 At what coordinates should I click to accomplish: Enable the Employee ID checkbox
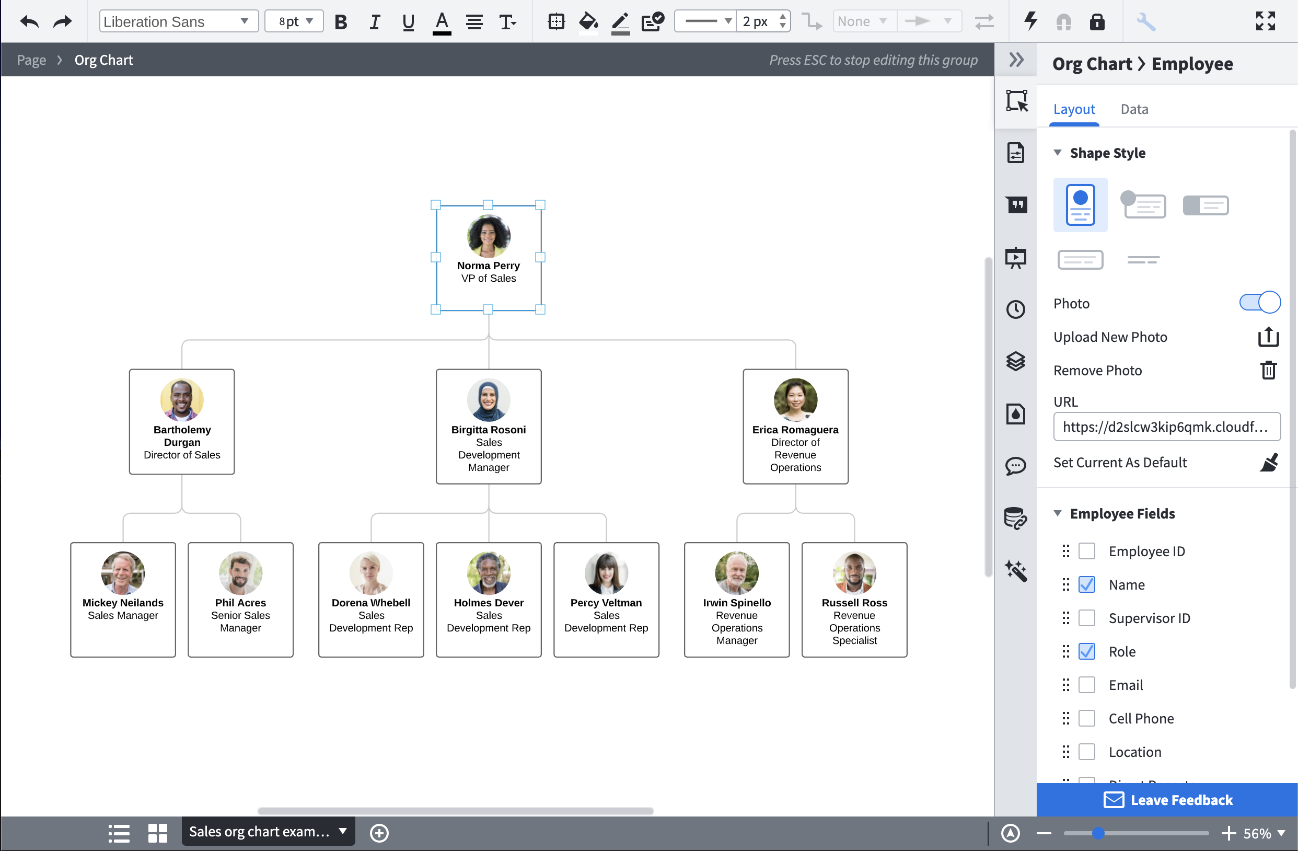1087,550
